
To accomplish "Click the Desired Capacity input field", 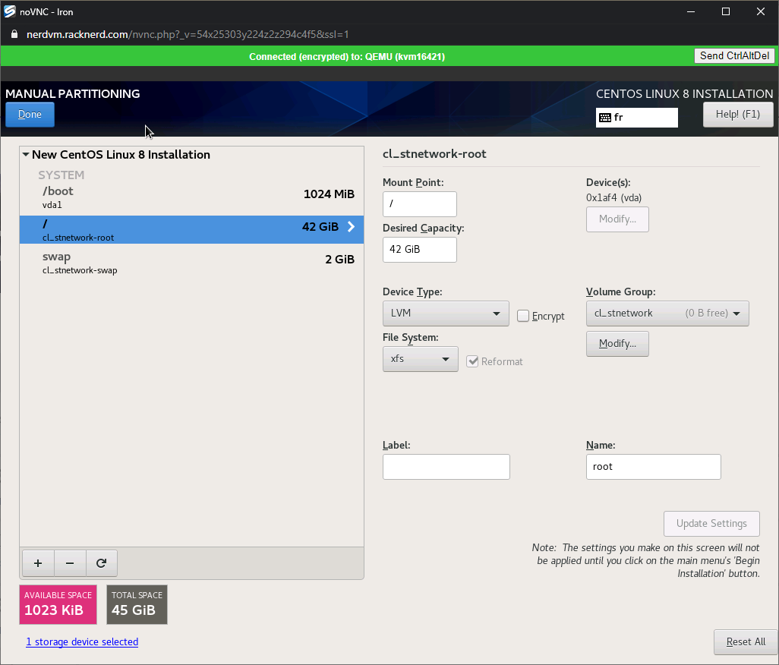I will [419, 250].
